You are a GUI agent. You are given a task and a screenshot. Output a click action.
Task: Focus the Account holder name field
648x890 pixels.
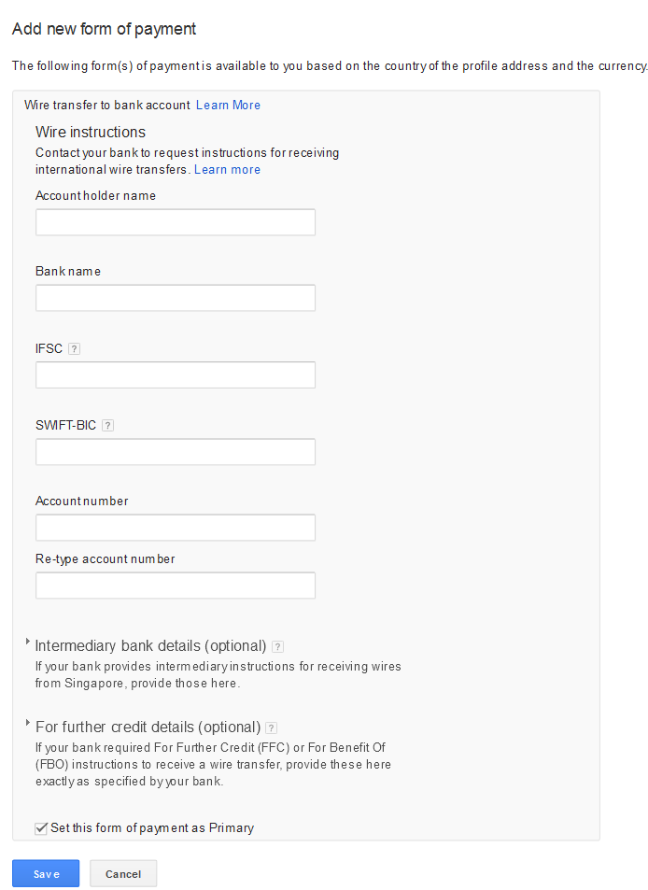tap(176, 222)
